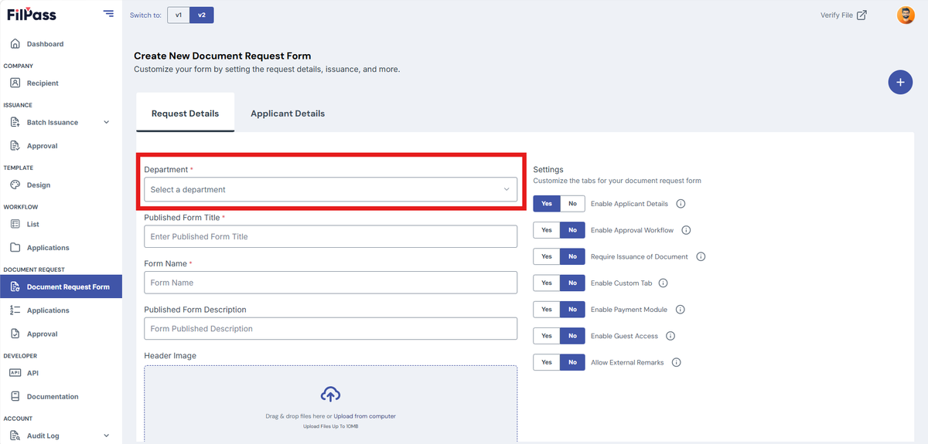Click the Approval icon under Document Request
928x444 pixels.
point(15,334)
